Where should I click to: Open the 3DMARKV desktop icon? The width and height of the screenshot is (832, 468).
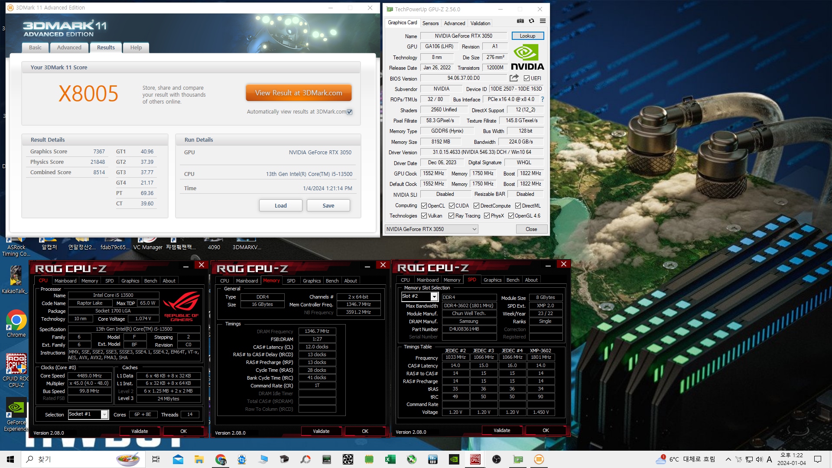(247, 244)
